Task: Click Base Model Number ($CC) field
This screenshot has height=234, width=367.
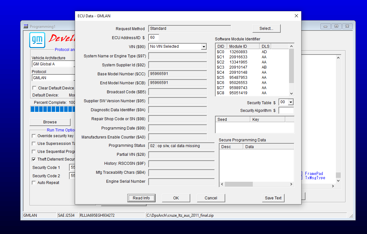Action: (178, 74)
